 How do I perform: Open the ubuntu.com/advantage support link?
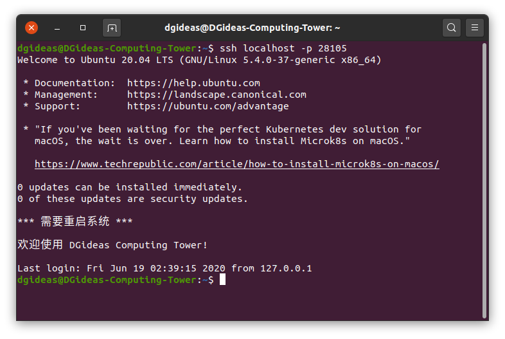(x=208, y=106)
